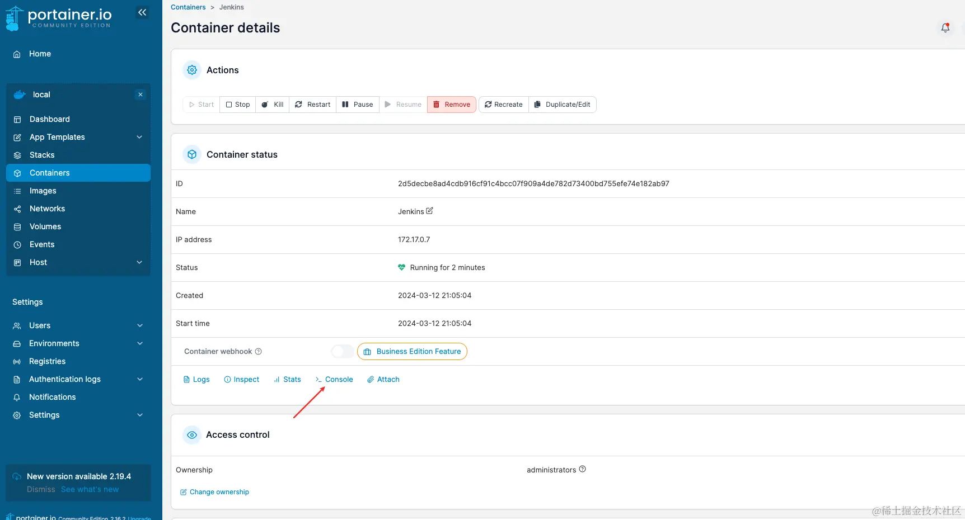Screen dimensions: 965x520
Task: Dismiss the new version notice
Action: coord(41,489)
